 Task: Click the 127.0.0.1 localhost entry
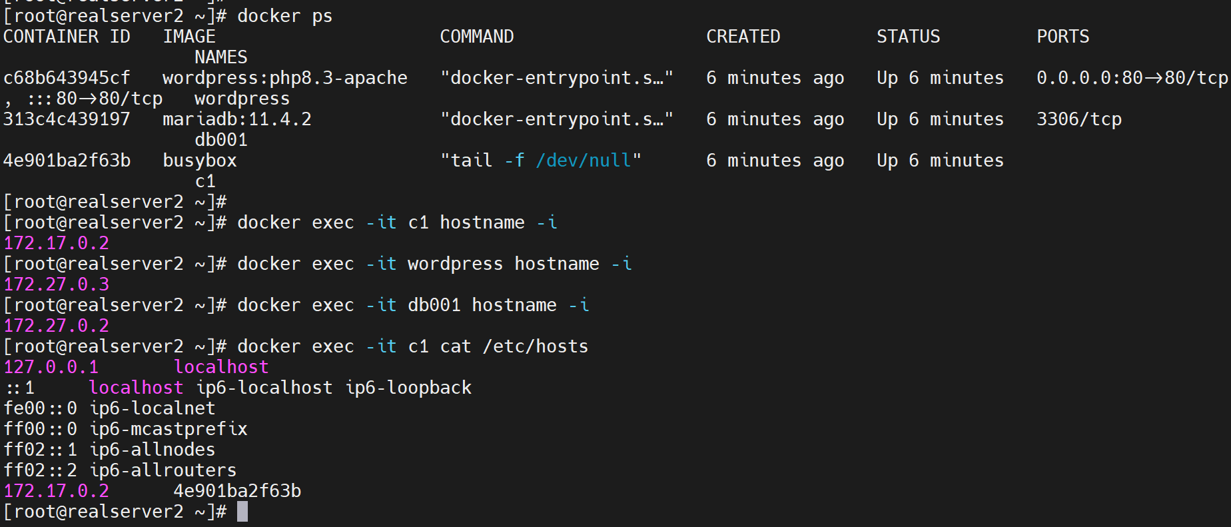51,367
